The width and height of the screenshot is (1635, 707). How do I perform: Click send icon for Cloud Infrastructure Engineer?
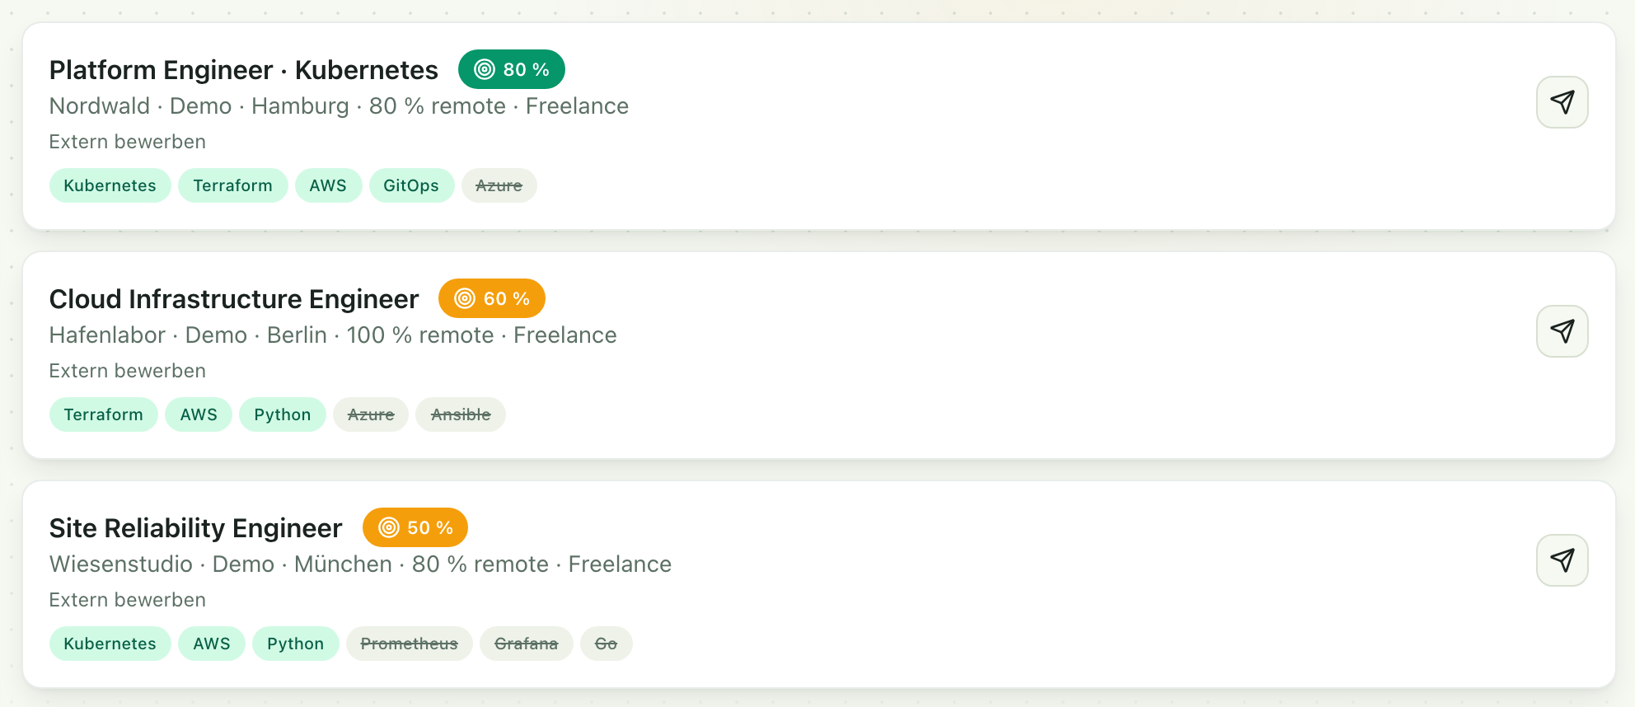coord(1562,331)
